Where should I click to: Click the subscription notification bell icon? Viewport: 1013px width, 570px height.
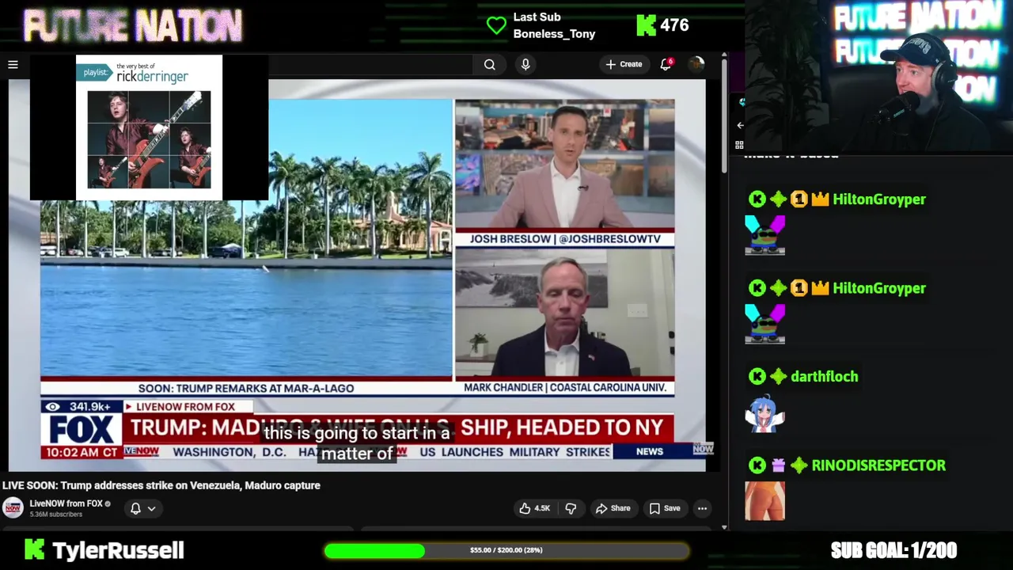pyautogui.click(x=135, y=508)
